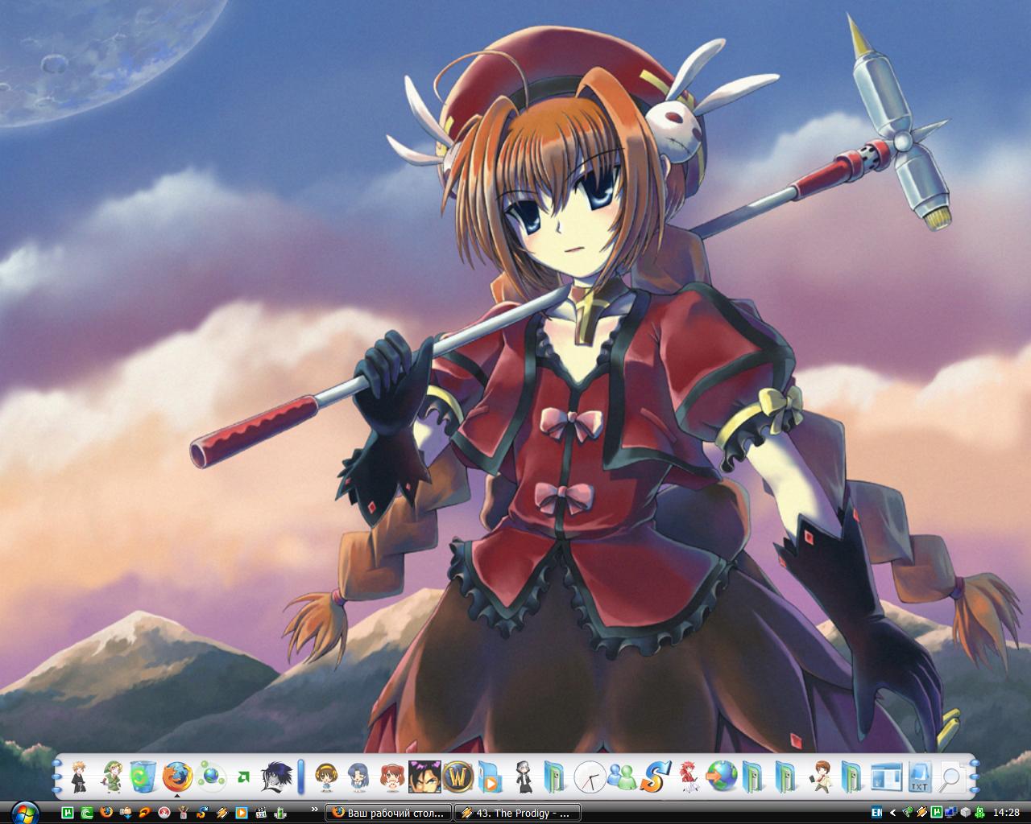The height and width of the screenshot is (824, 1031).
Task: Launch Winamp from the quick launch bar
Action: click(222, 813)
